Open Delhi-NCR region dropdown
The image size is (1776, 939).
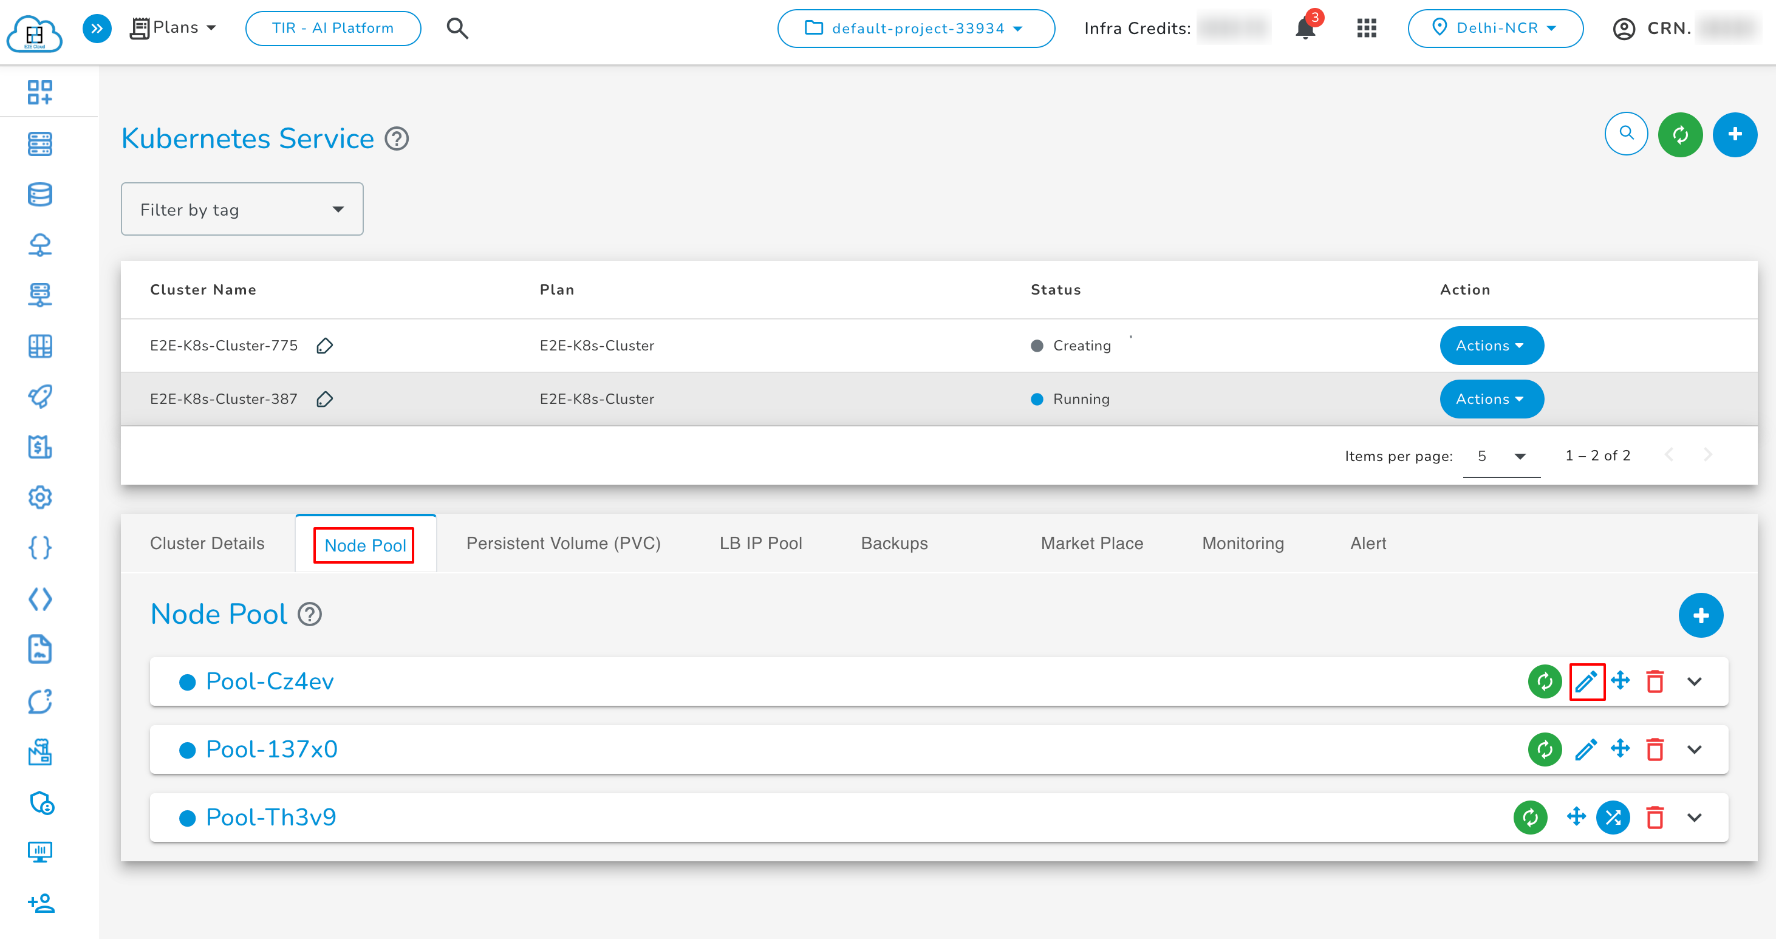[x=1495, y=29]
